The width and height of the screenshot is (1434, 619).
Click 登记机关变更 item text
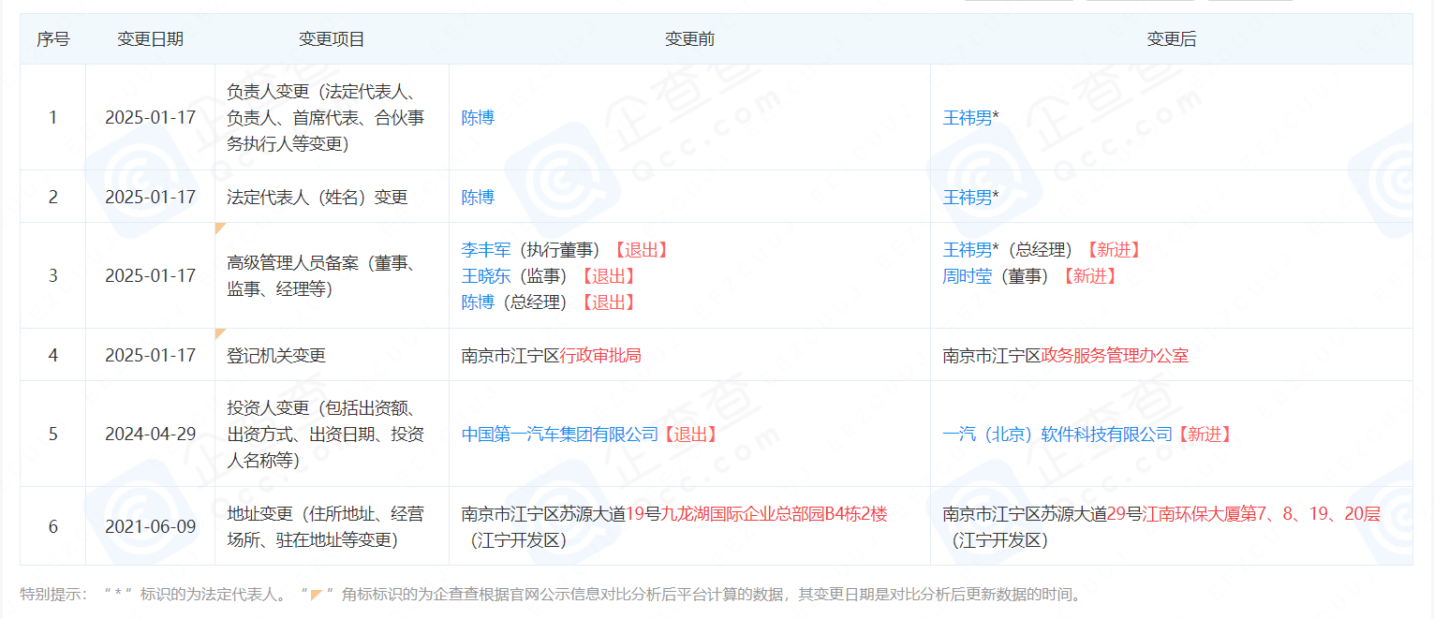276,356
